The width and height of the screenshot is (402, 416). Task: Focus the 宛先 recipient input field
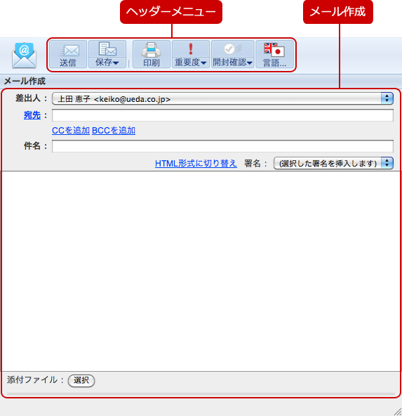[x=222, y=115]
